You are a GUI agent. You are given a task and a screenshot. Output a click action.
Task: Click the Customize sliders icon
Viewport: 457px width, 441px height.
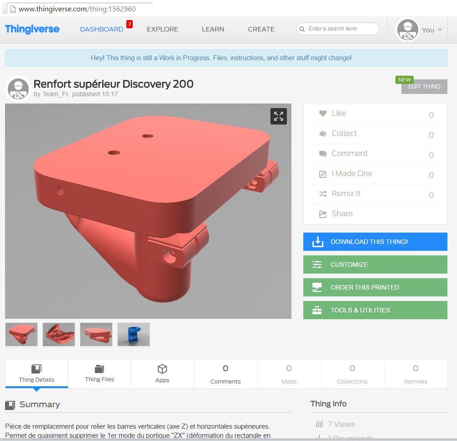pos(317,265)
